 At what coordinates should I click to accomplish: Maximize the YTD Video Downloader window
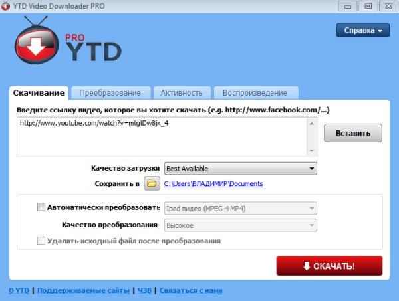click(x=368, y=6)
